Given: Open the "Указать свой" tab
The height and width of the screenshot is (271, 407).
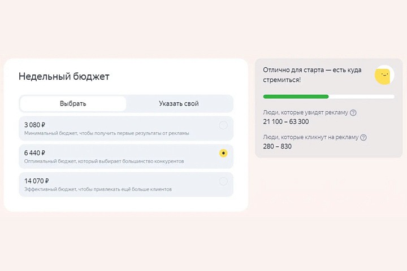Looking at the screenshot, I should pyautogui.click(x=179, y=103).
